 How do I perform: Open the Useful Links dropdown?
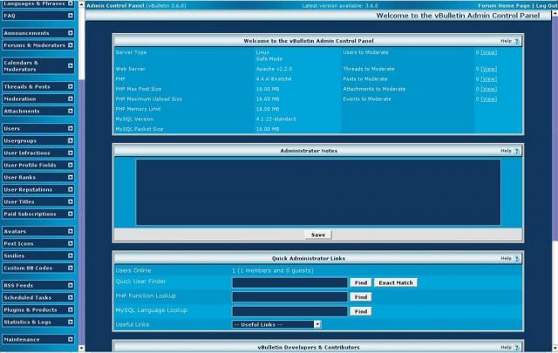pos(276,324)
